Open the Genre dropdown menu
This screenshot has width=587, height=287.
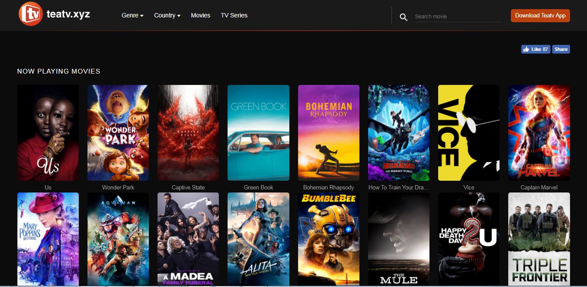click(132, 15)
